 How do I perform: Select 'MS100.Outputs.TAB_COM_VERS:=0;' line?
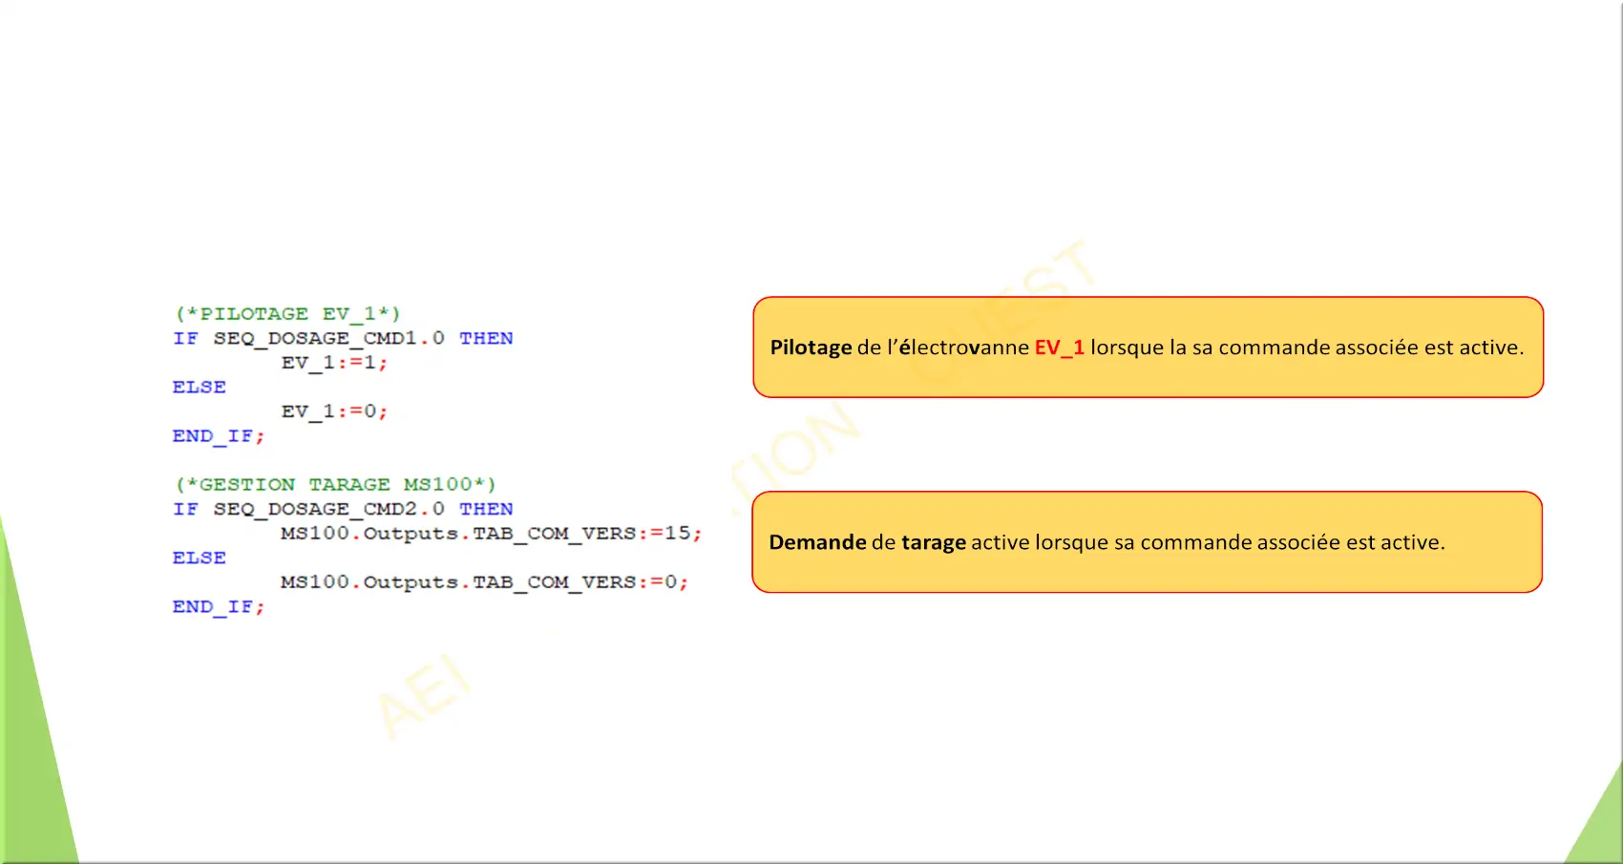(484, 582)
